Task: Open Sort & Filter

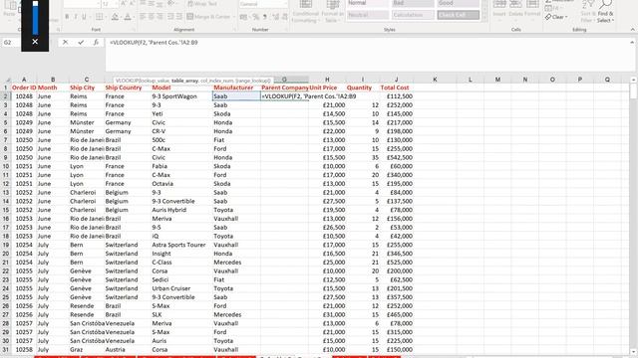Action: point(588,11)
